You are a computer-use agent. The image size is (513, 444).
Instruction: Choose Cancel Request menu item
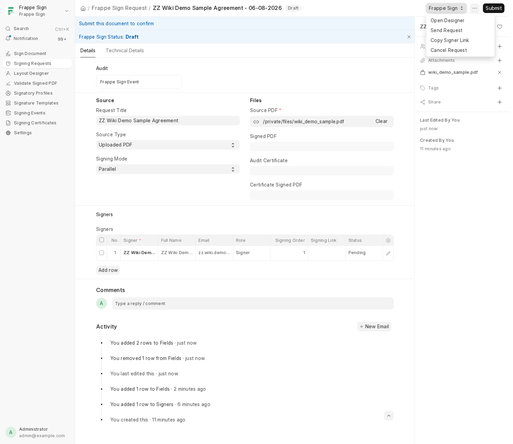coord(460,50)
